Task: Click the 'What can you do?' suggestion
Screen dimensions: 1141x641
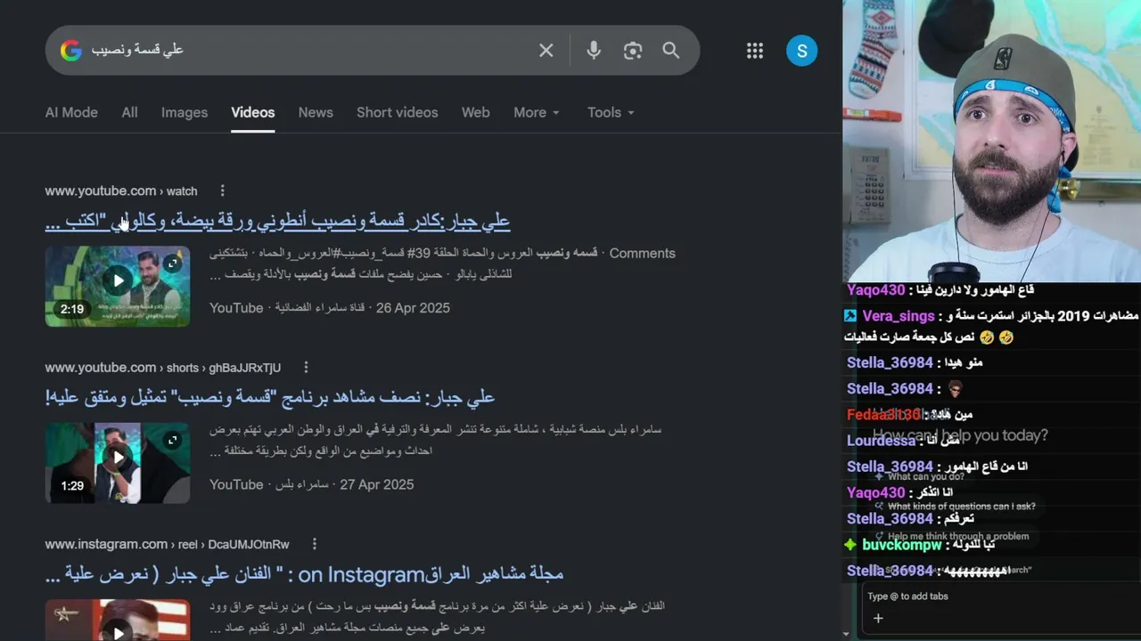Action: [x=926, y=476]
